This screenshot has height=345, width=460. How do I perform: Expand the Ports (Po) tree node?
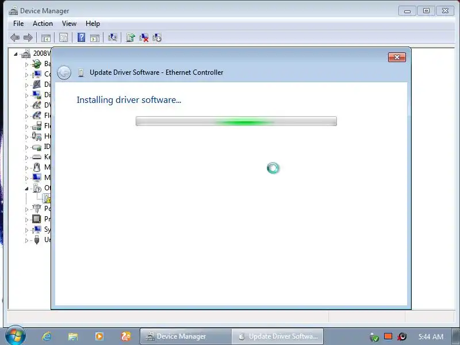click(26, 209)
